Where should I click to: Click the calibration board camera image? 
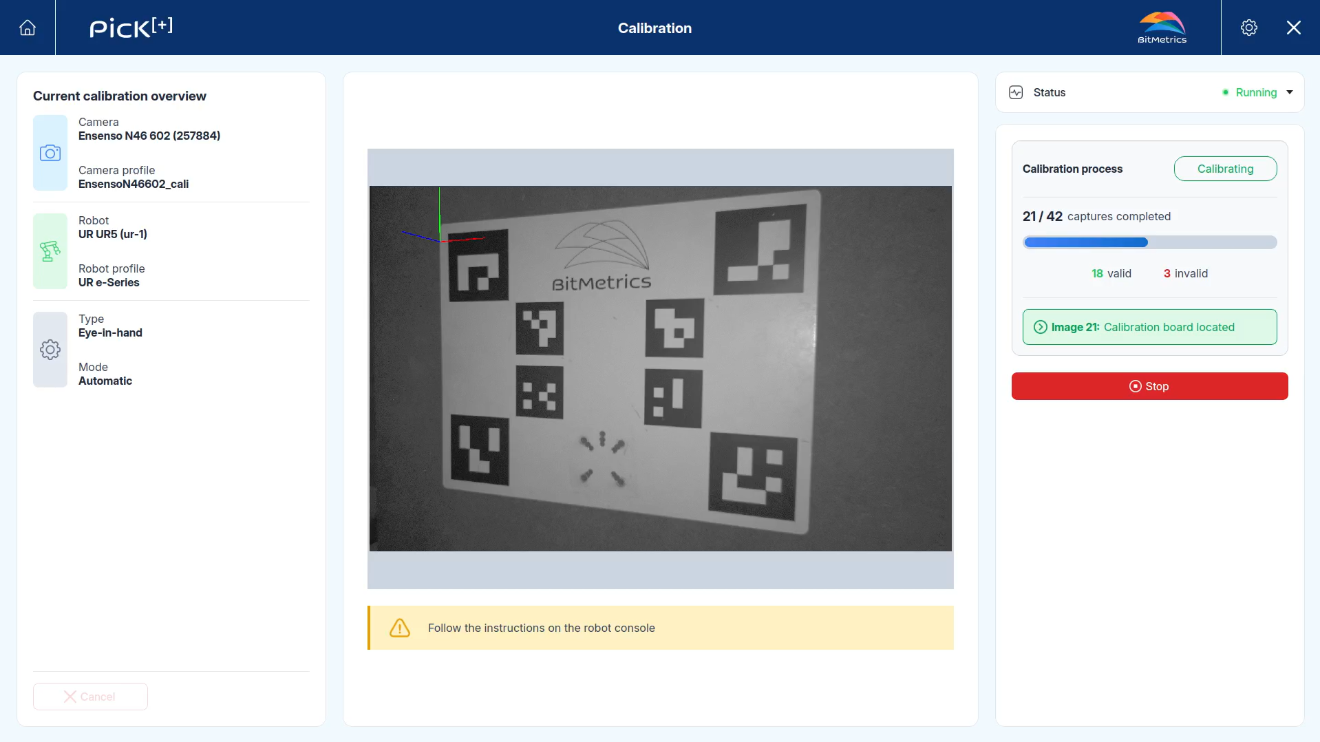click(661, 368)
